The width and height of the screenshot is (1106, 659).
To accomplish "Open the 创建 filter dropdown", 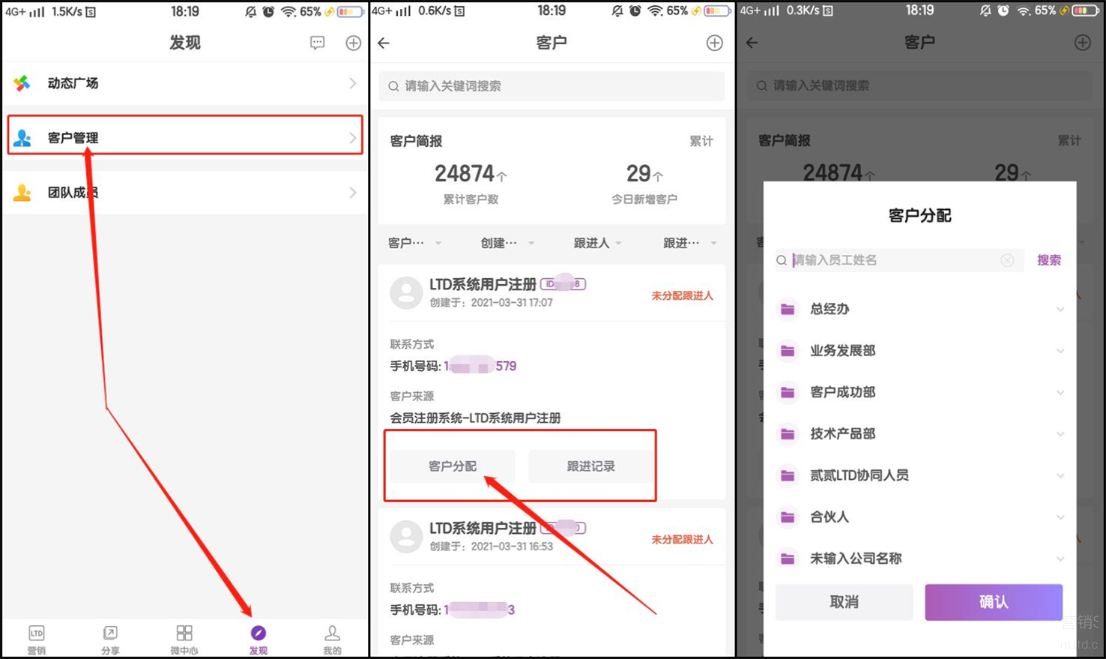I will 507,243.
